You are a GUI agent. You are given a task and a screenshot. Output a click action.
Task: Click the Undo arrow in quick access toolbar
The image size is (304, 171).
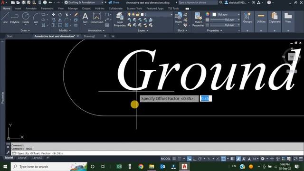click(x=50, y=2)
